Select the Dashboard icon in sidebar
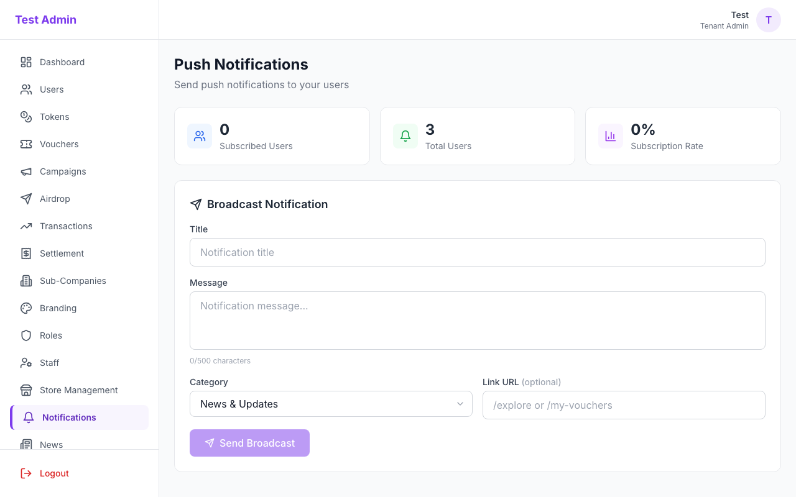This screenshot has width=796, height=497. (x=25, y=62)
